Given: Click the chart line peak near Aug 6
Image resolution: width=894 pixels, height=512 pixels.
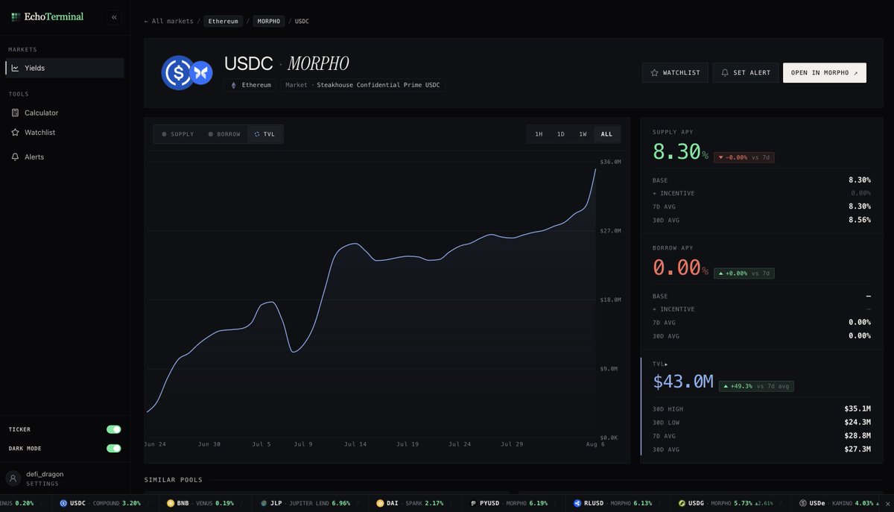Looking at the screenshot, I should point(595,169).
